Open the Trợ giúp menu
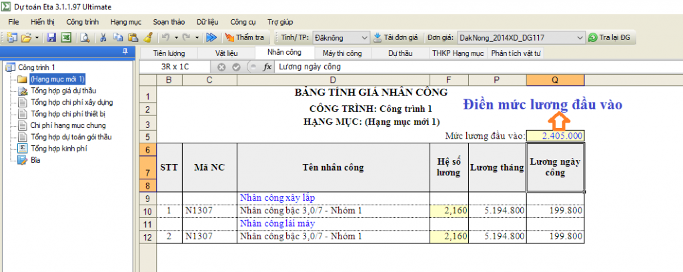The height and width of the screenshot is (272, 683). point(280,22)
